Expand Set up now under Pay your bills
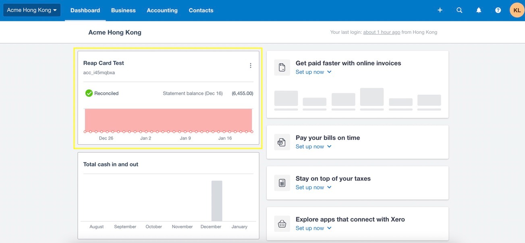 [x=313, y=147]
